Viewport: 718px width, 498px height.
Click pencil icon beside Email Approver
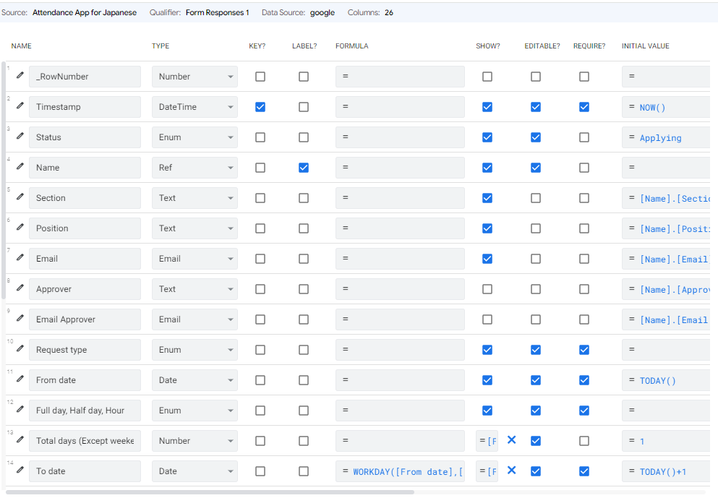[20, 318]
